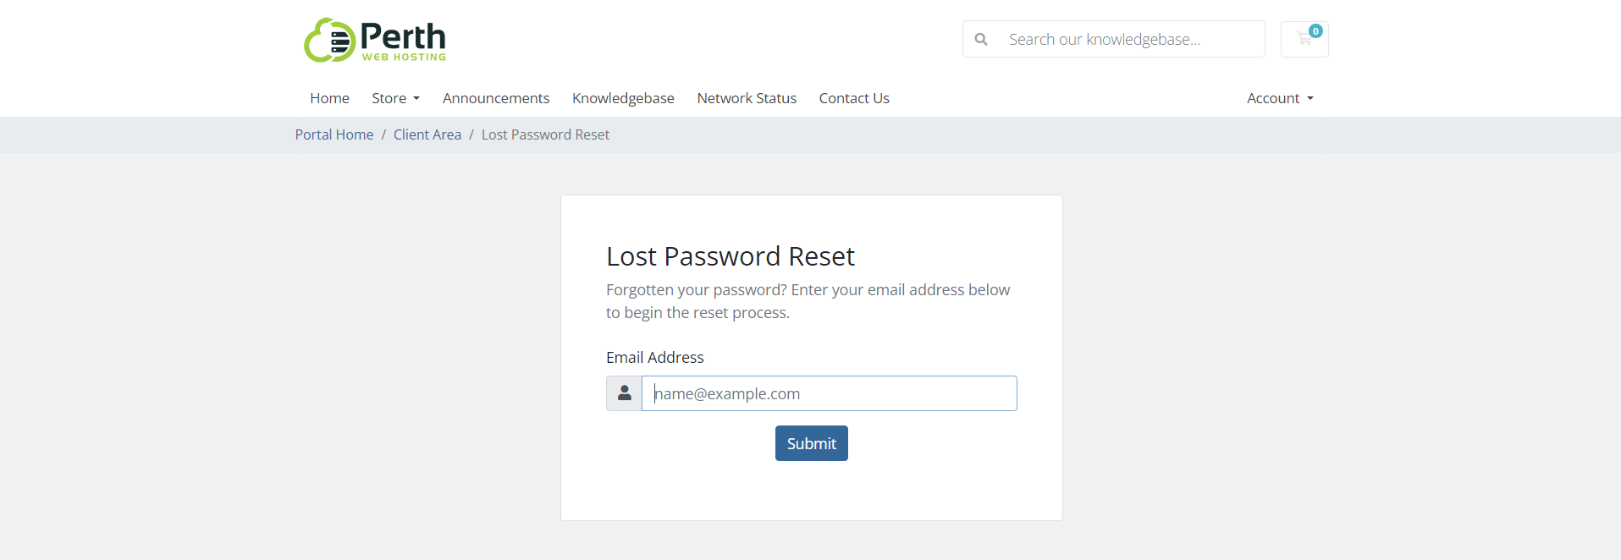Viewport: 1621px width, 560px height.
Task: Click the Perth Web Hosting logo
Action: [x=375, y=40]
